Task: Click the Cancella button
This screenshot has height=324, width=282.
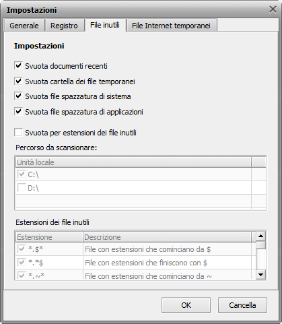Action: (242, 305)
